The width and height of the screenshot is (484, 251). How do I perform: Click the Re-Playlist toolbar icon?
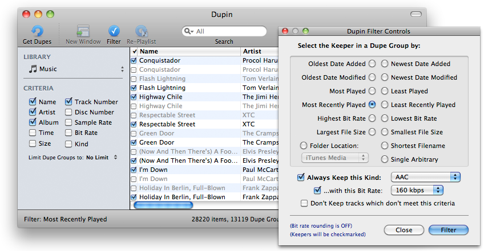(142, 31)
